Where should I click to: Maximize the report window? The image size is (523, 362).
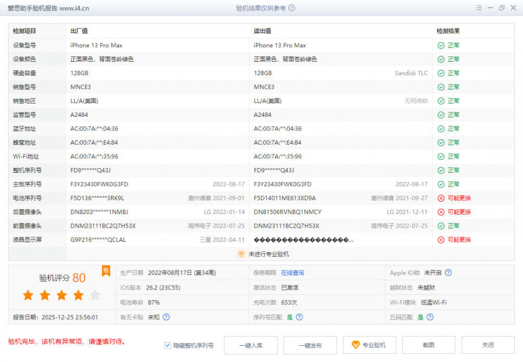pos(501,8)
